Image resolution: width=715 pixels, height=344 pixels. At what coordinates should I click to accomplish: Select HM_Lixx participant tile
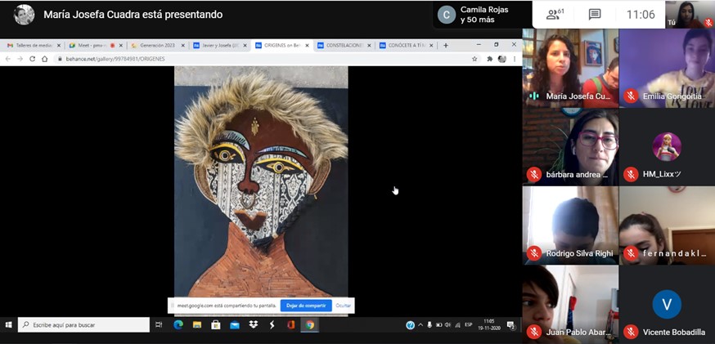[667, 147]
